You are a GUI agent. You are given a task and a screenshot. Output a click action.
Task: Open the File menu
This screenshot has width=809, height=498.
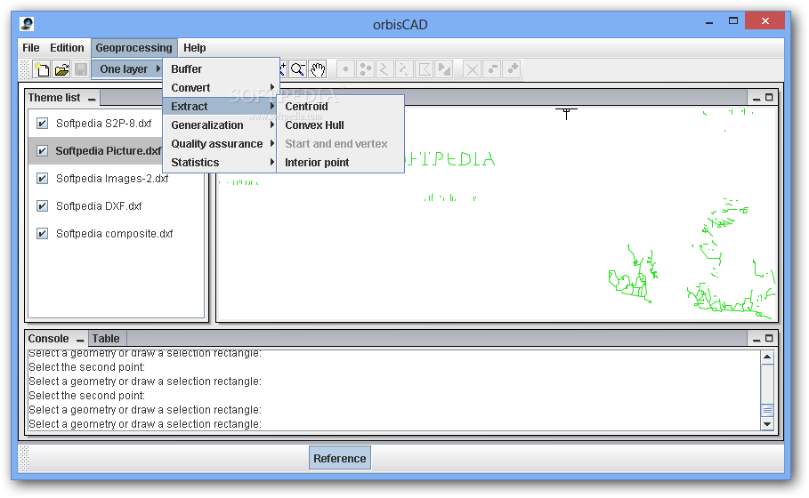(31, 48)
